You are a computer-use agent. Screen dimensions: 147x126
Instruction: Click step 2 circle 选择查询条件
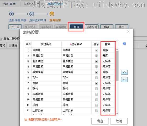(32, 14)
